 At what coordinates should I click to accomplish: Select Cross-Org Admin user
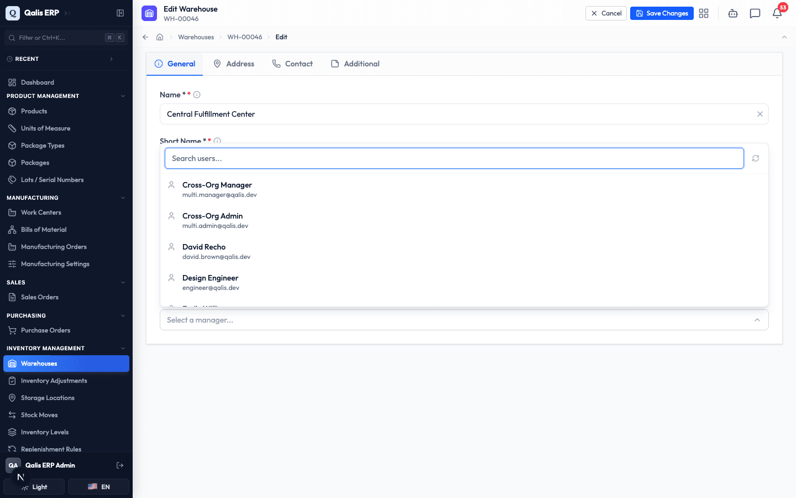[464, 220]
